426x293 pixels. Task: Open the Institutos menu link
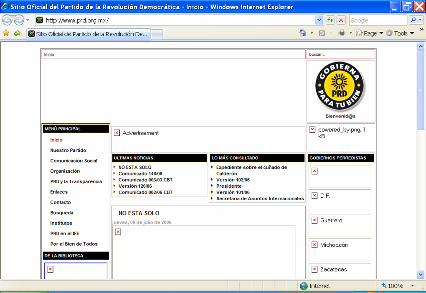(x=61, y=223)
